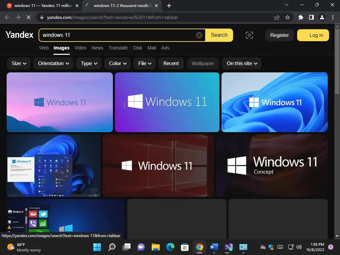
Task: Open Windows Start menu
Action: click(x=97, y=247)
